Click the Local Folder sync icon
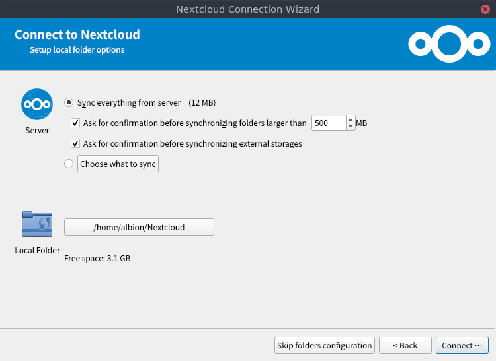 tap(37, 224)
